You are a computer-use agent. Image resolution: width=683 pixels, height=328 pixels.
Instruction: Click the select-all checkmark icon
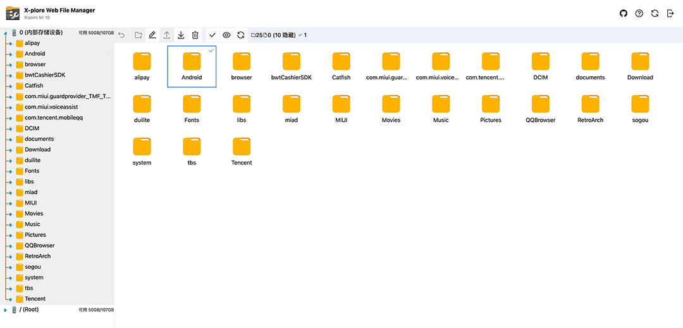[x=212, y=35]
